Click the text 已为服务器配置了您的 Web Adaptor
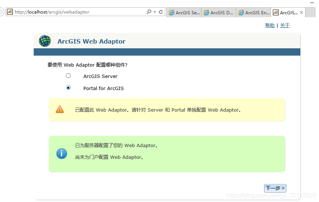 (x=116, y=146)
